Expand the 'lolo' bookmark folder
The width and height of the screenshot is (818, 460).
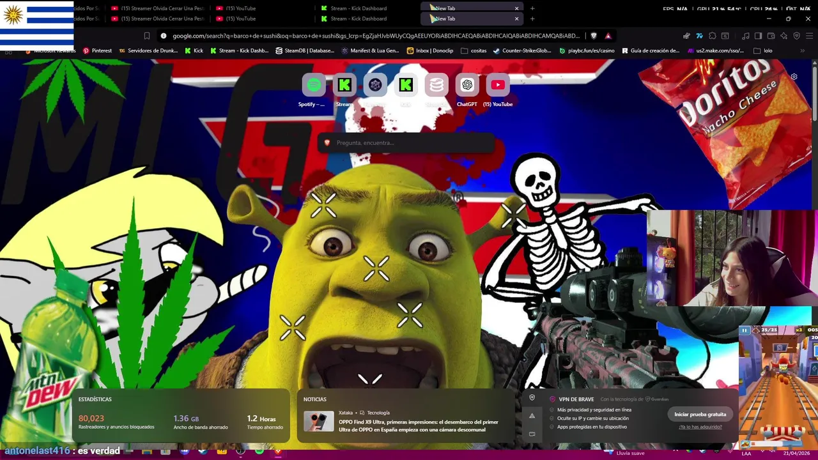(x=763, y=50)
